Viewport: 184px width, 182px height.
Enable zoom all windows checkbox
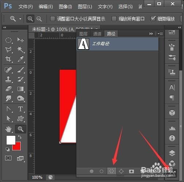114,19
